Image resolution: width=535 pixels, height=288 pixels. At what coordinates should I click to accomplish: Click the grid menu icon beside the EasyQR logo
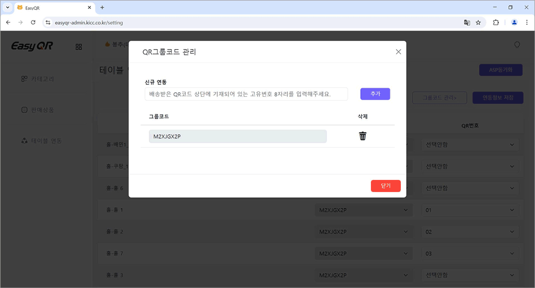pos(78,46)
